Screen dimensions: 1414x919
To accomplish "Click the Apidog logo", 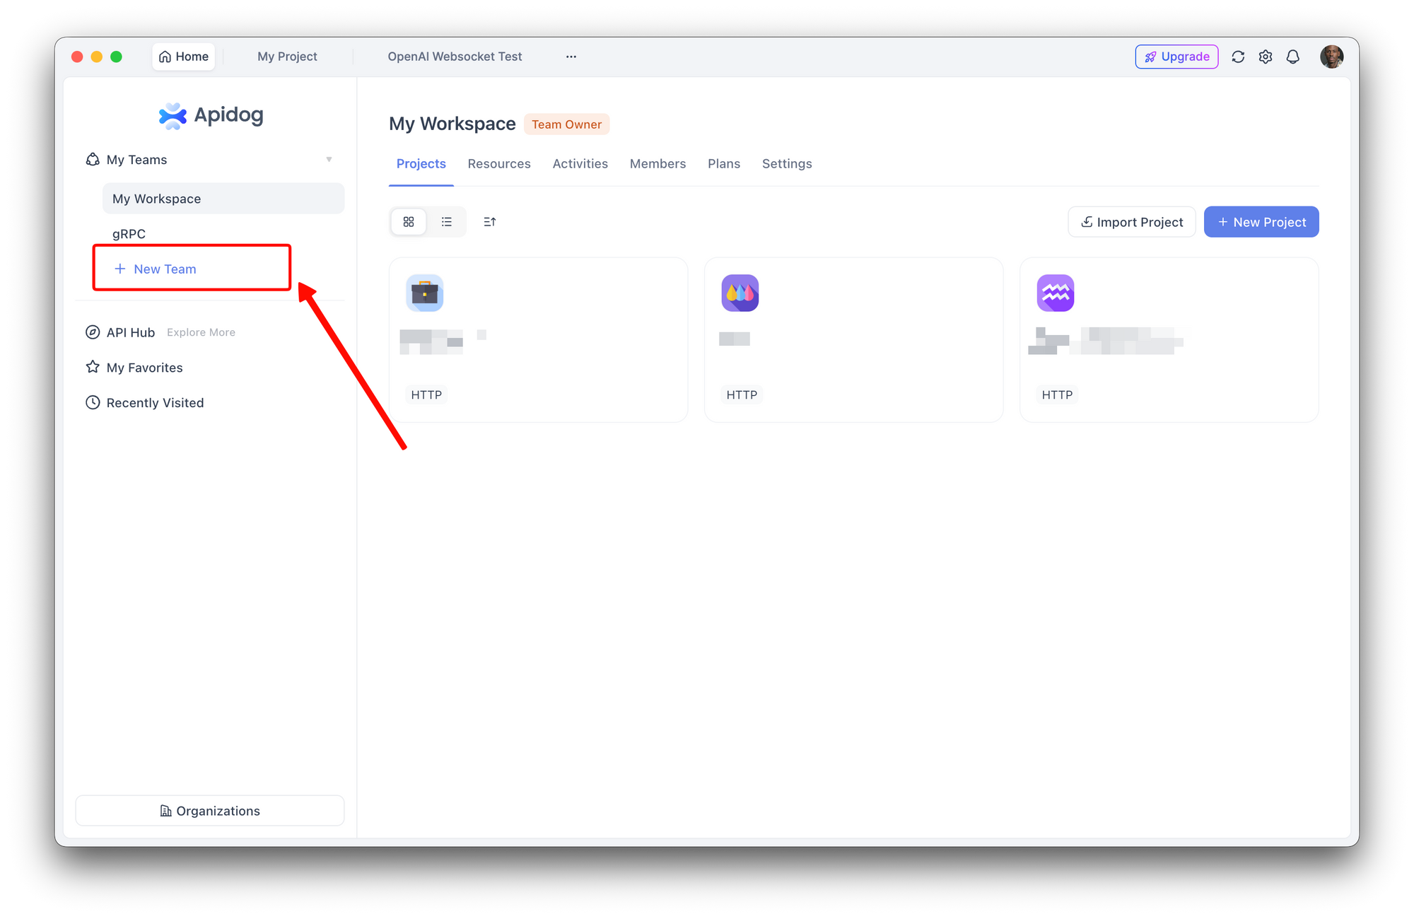I will tap(211, 115).
